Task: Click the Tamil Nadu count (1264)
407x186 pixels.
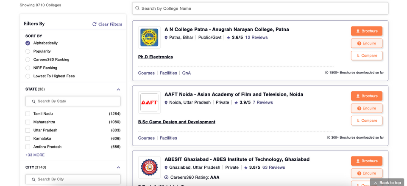Action: click(115, 114)
